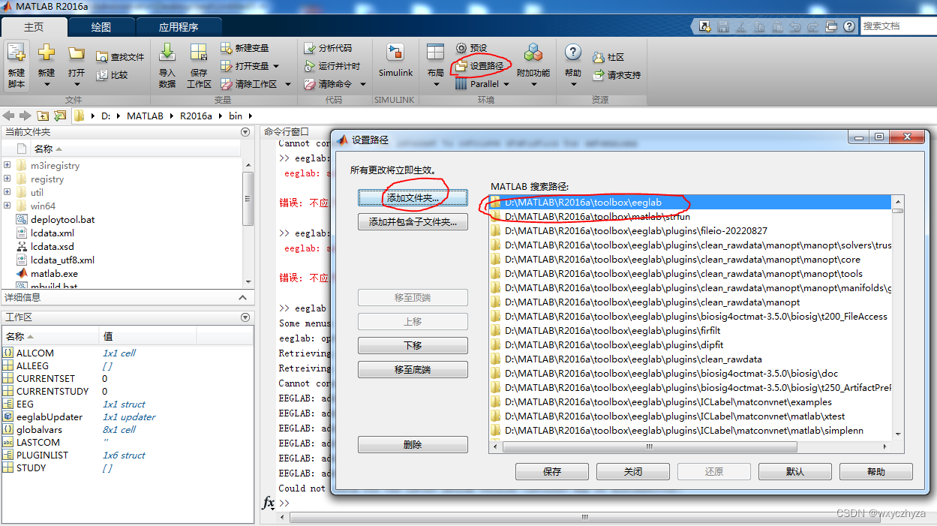
Task: Click the quick-access save icon
Action: pos(722,26)
